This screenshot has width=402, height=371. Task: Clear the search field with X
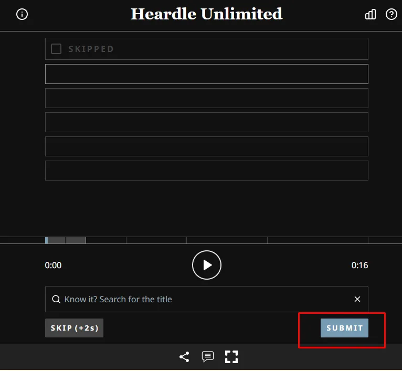[357, 299]
